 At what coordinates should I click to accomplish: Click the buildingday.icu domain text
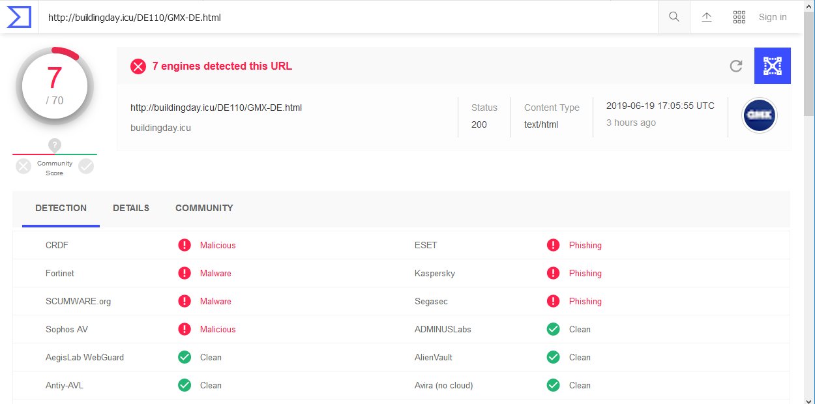click(x=160, y=128)
